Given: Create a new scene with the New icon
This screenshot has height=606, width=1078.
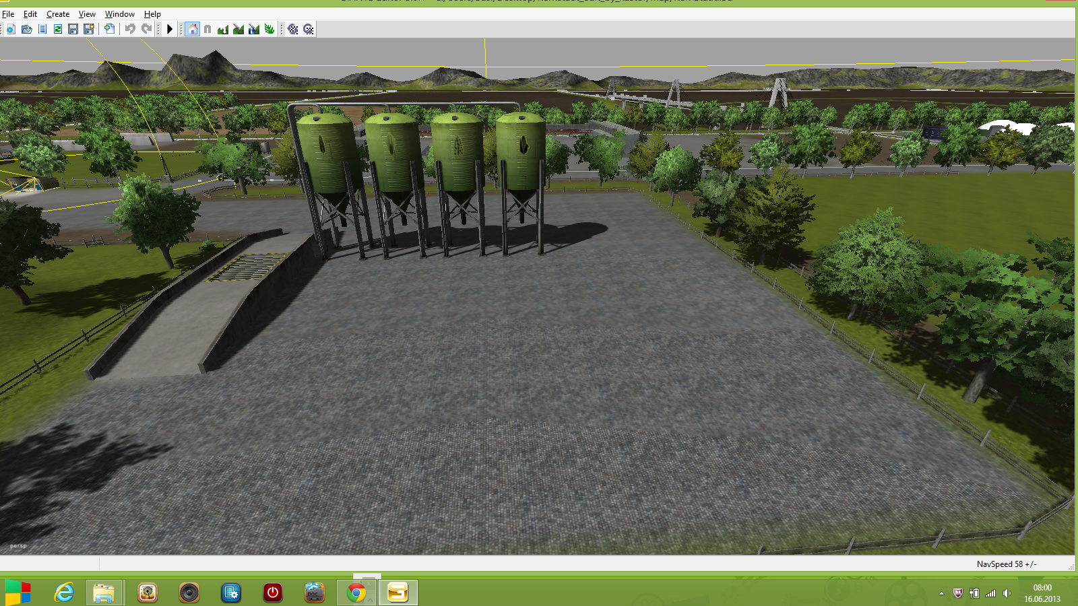Looking at the screenshot, I should tap(11, 29).
